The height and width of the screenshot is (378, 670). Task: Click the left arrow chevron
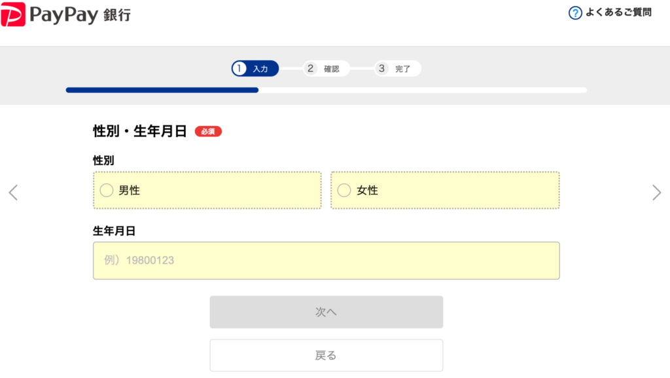click(x=13, y=192)
